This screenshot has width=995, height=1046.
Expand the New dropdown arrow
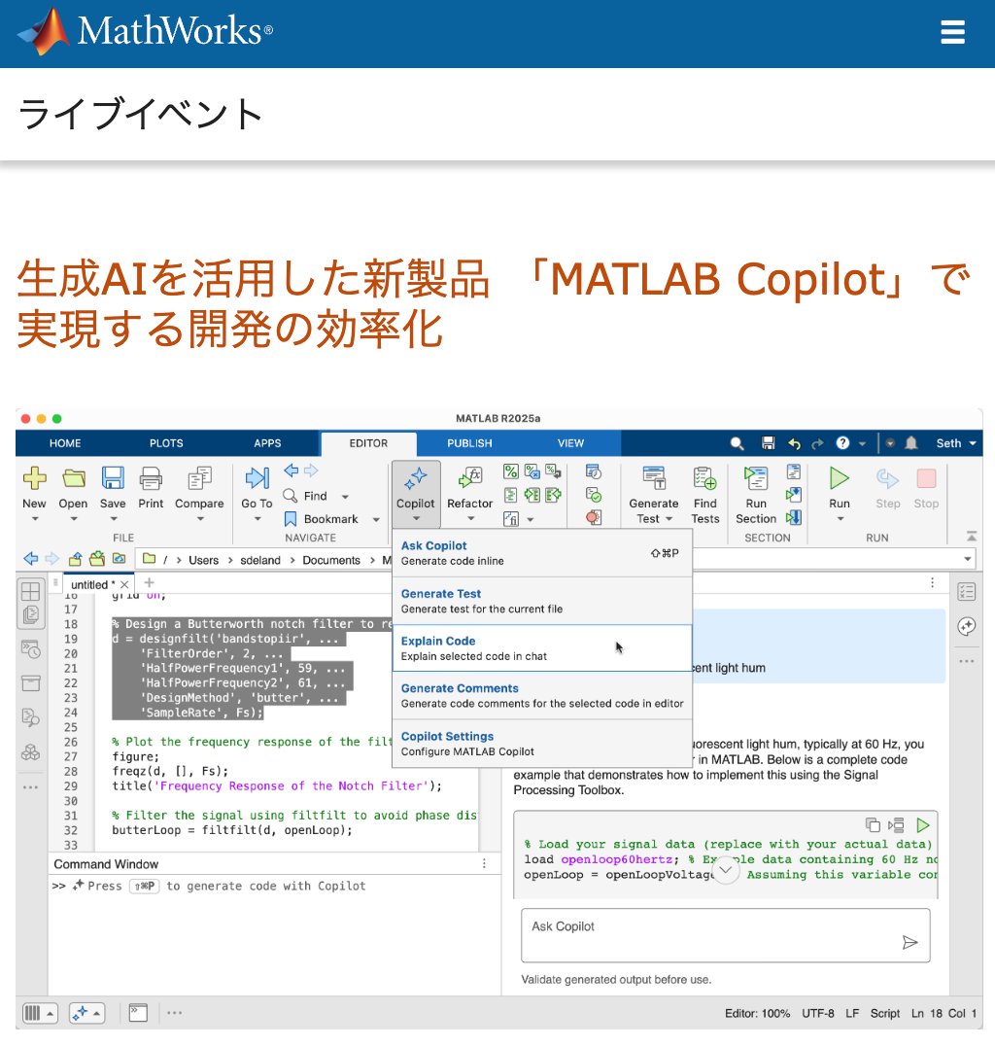[x=35, y=519]
